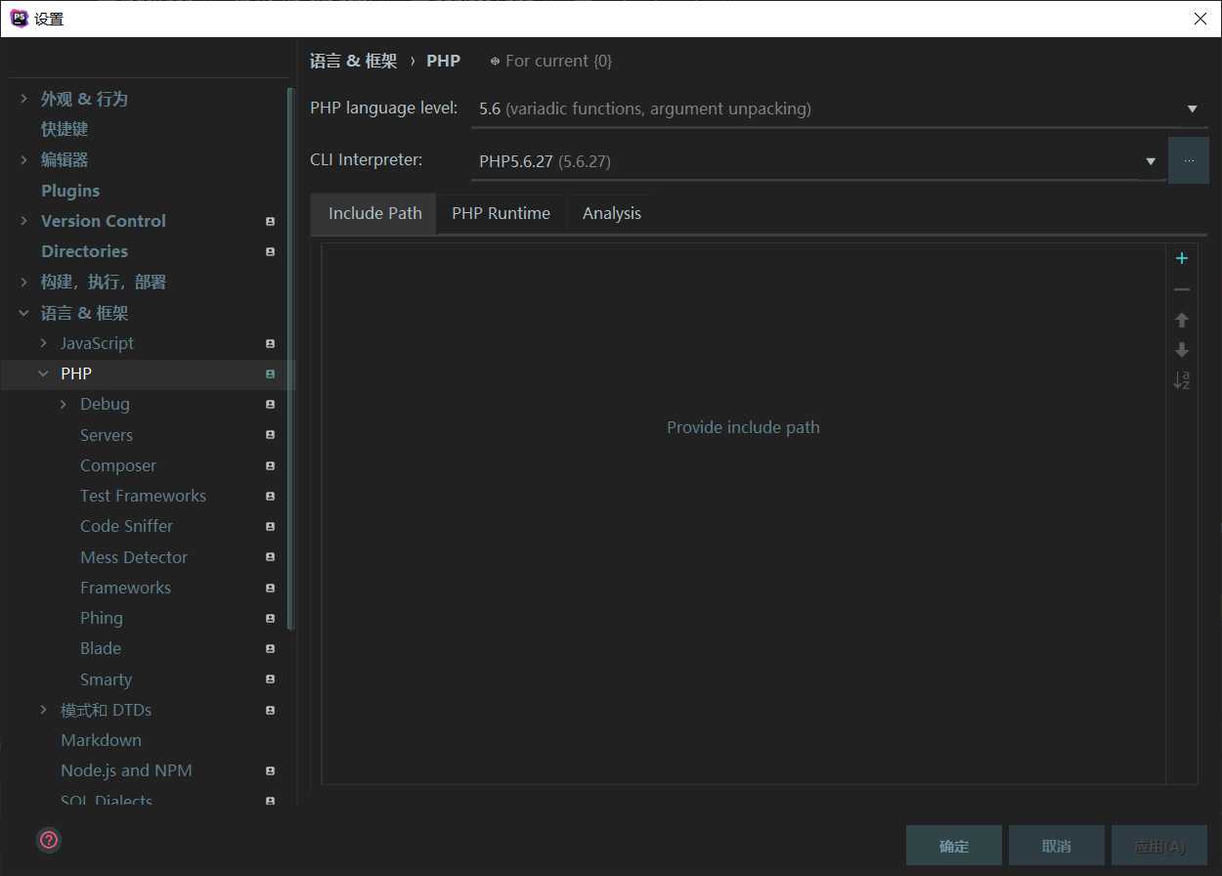This screenshot has height=876, width=1222.
Task: Open CLI Interpreter dropdown
Action: pyautogui.click(x=819, y=161)
